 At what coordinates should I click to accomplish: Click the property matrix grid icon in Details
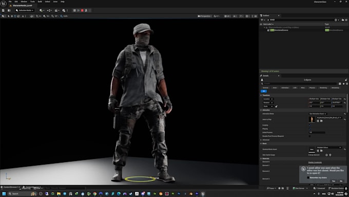(340, 84)
